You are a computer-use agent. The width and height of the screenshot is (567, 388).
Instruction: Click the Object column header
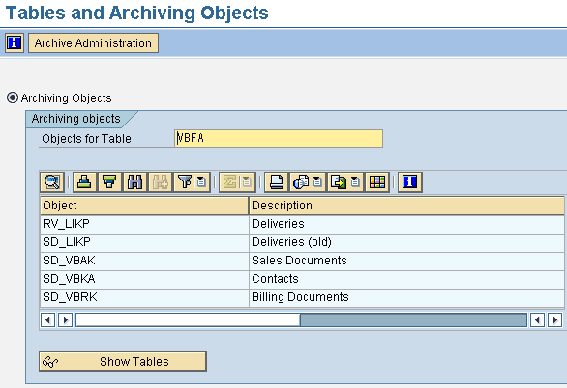point(144,206)
